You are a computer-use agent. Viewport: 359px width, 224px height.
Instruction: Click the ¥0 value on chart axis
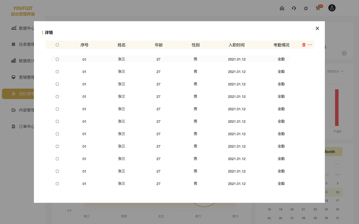click(69, 210)
